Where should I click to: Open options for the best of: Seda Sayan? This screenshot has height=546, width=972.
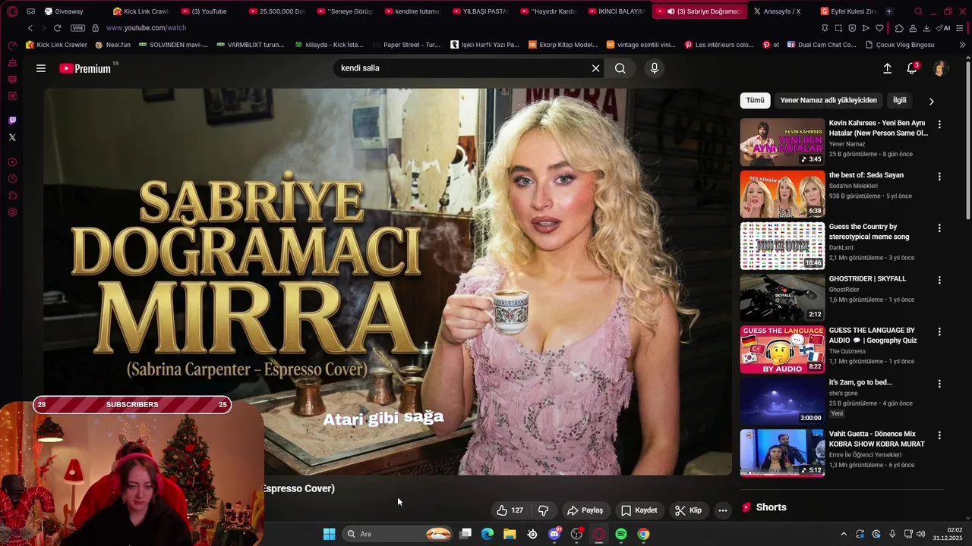939,177
